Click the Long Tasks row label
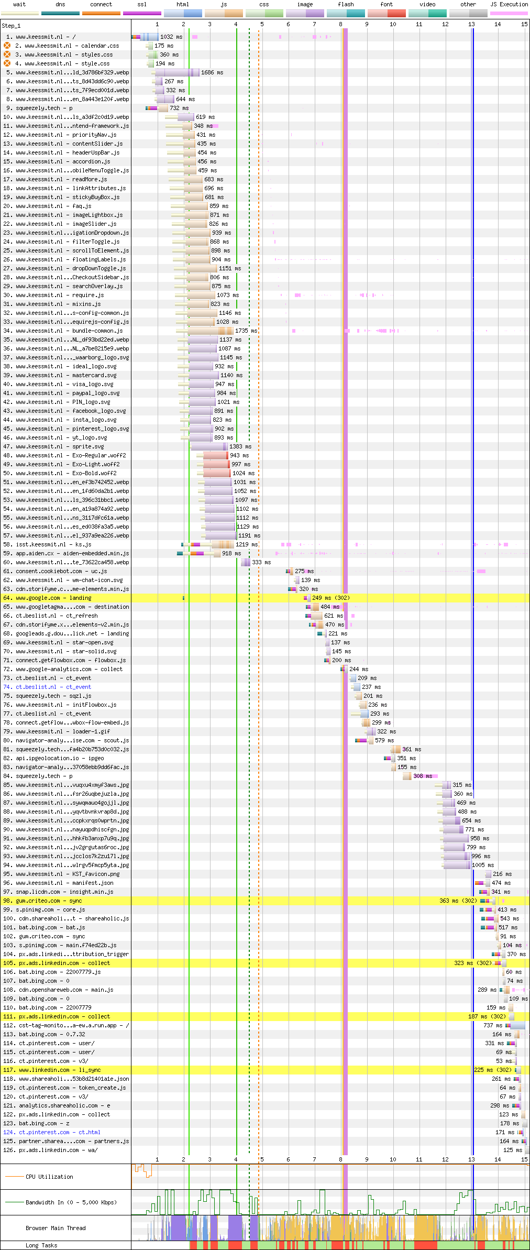This screenshot has height=1250, width=530. coord(41,1245)
